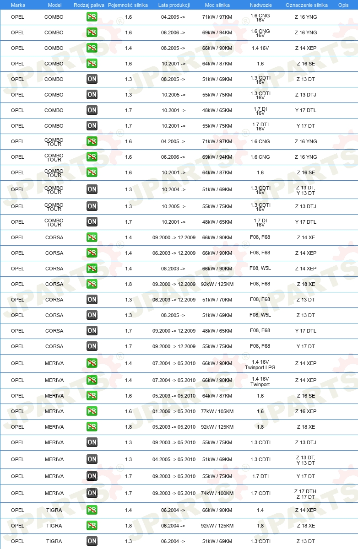Click engine code Z 16 XEP
The image size is (358, 549).
(x=306, y=411)
